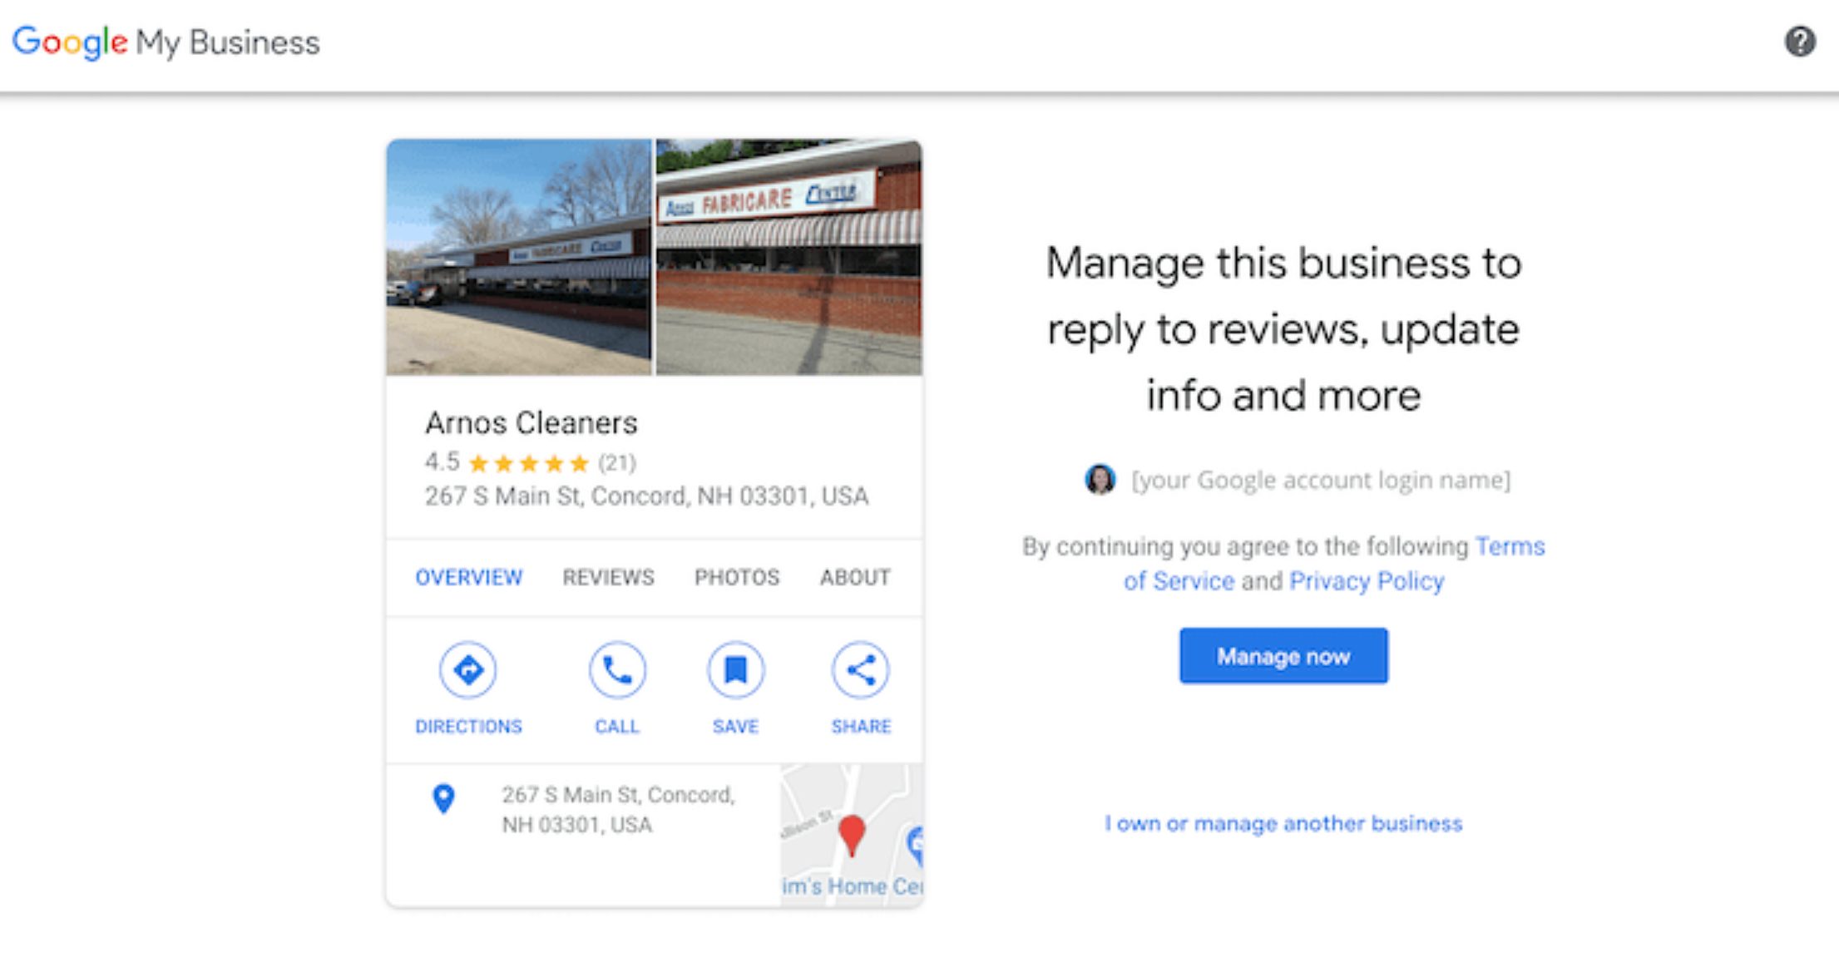Click I own or manage another business
Viewport: 1839px width, 972px height.
[1283, 823]
